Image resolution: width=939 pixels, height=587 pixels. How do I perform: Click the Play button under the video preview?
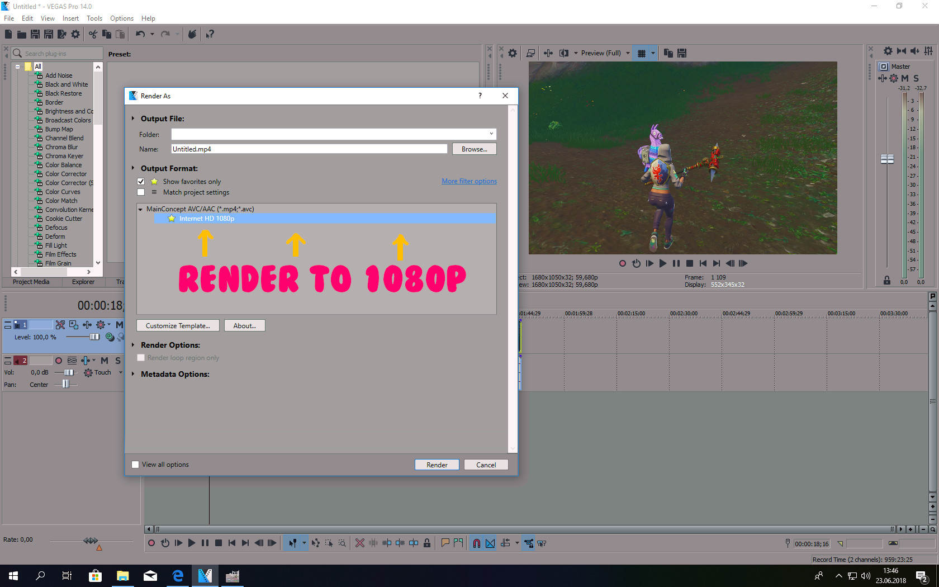point(663,263)
